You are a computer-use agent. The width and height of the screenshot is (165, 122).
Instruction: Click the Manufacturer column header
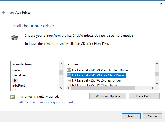click(22, 64)
